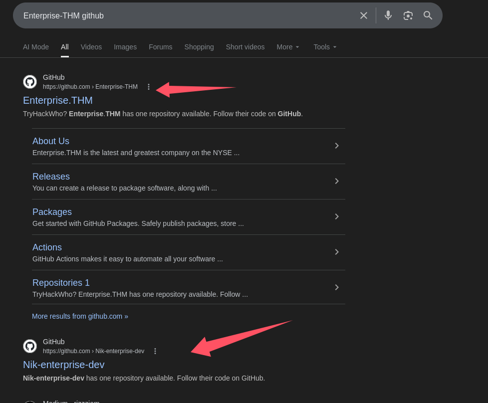Clear the search box text

click(x=364, y=15)
